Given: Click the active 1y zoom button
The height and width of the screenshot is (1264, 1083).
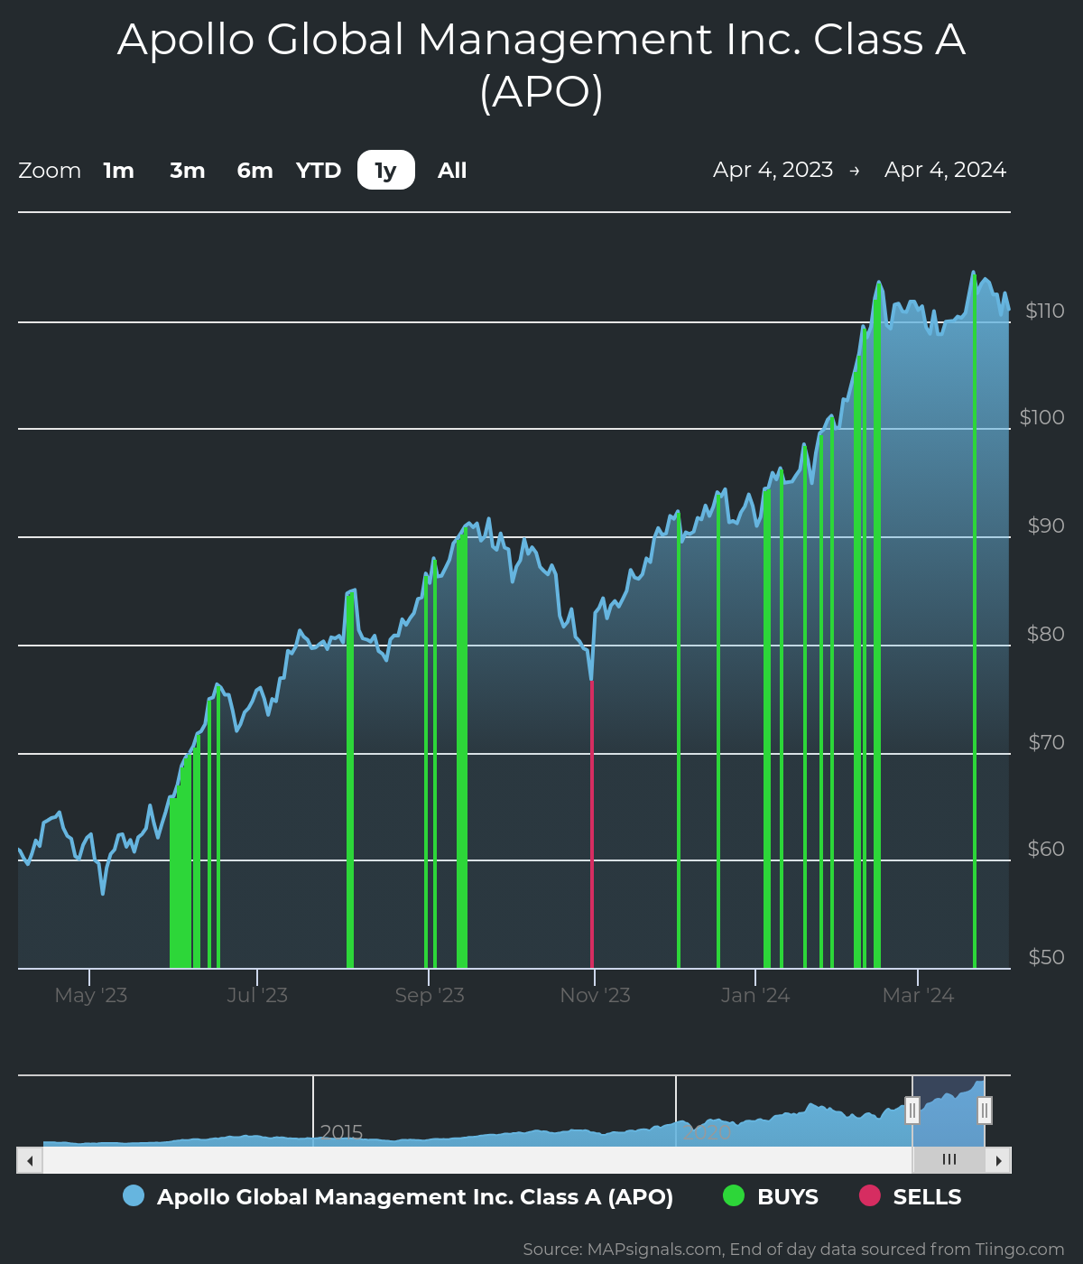Looking at the screenshot, I should [385, 171].
